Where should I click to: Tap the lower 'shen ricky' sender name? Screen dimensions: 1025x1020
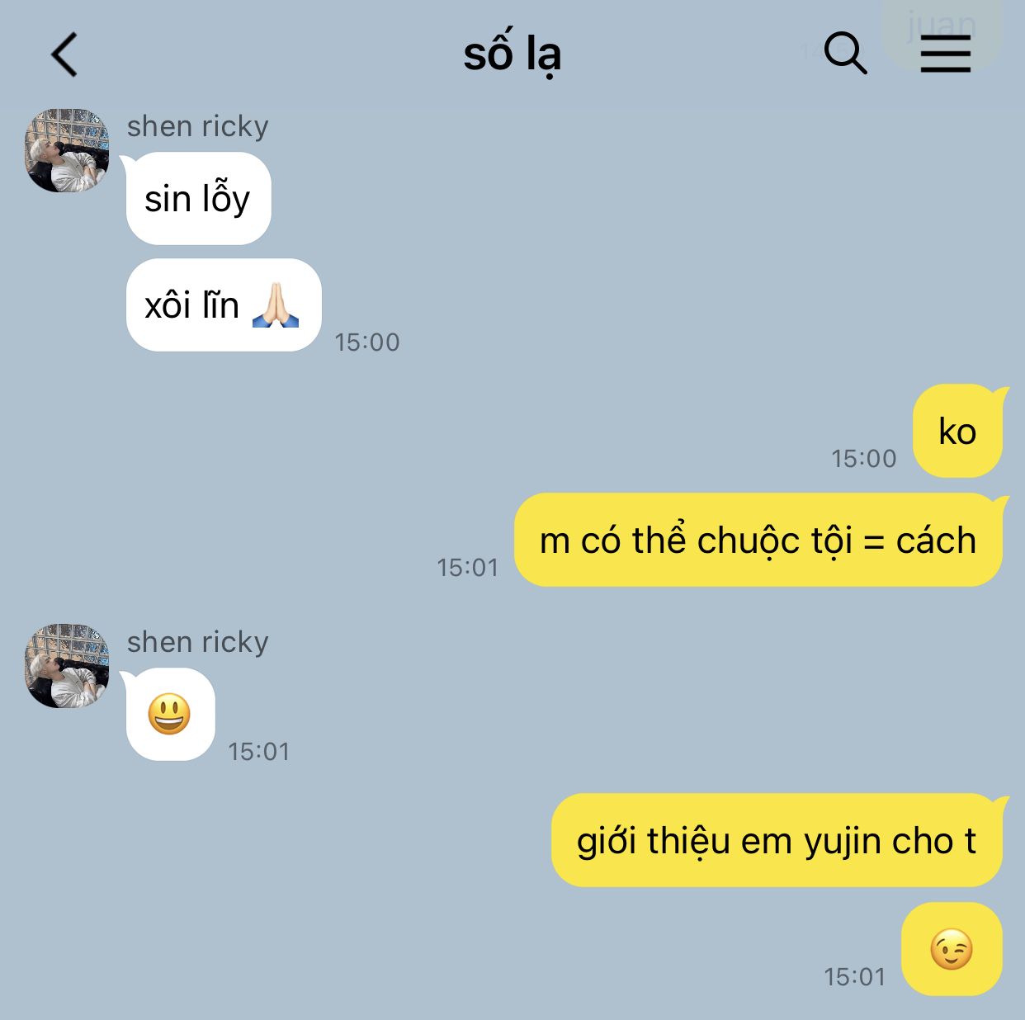(x=198, y=642)
